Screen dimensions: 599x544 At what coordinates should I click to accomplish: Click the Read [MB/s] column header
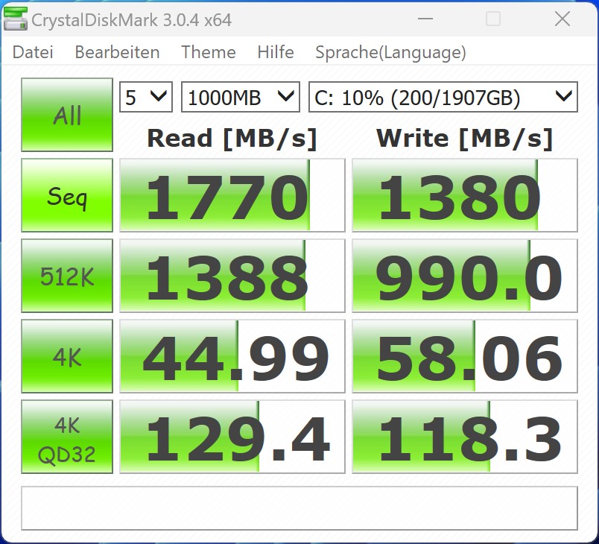click(232, 139)
